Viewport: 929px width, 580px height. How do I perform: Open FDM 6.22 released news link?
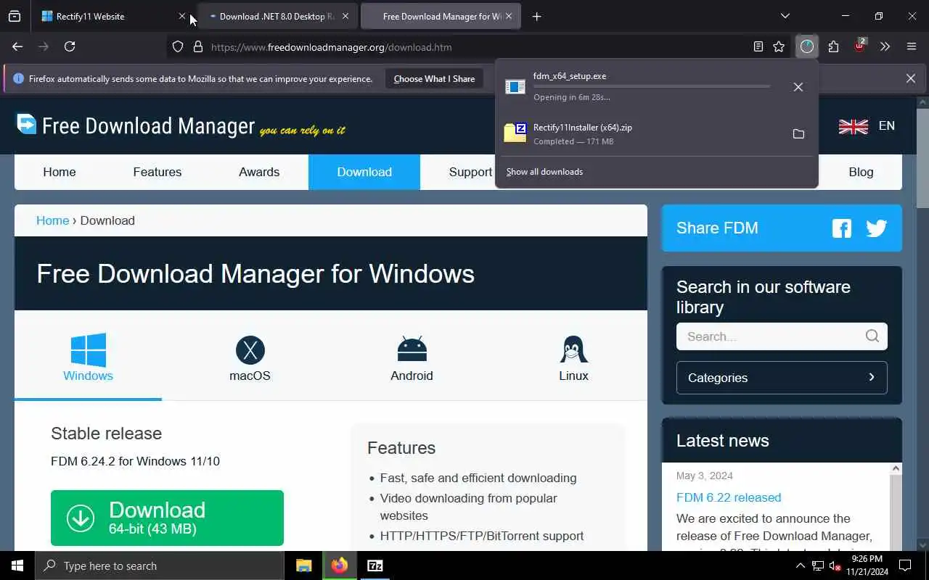729,497
